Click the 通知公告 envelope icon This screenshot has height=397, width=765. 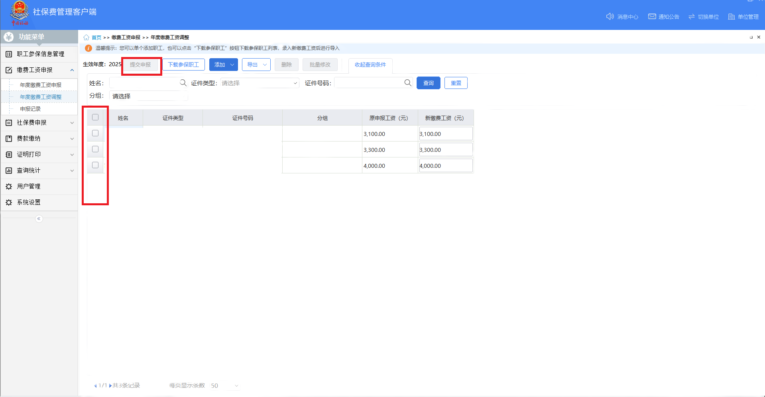pos(652,16)
